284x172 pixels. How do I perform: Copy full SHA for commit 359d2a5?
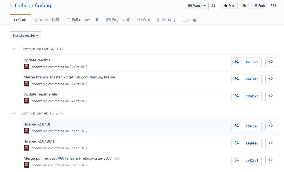236,96
